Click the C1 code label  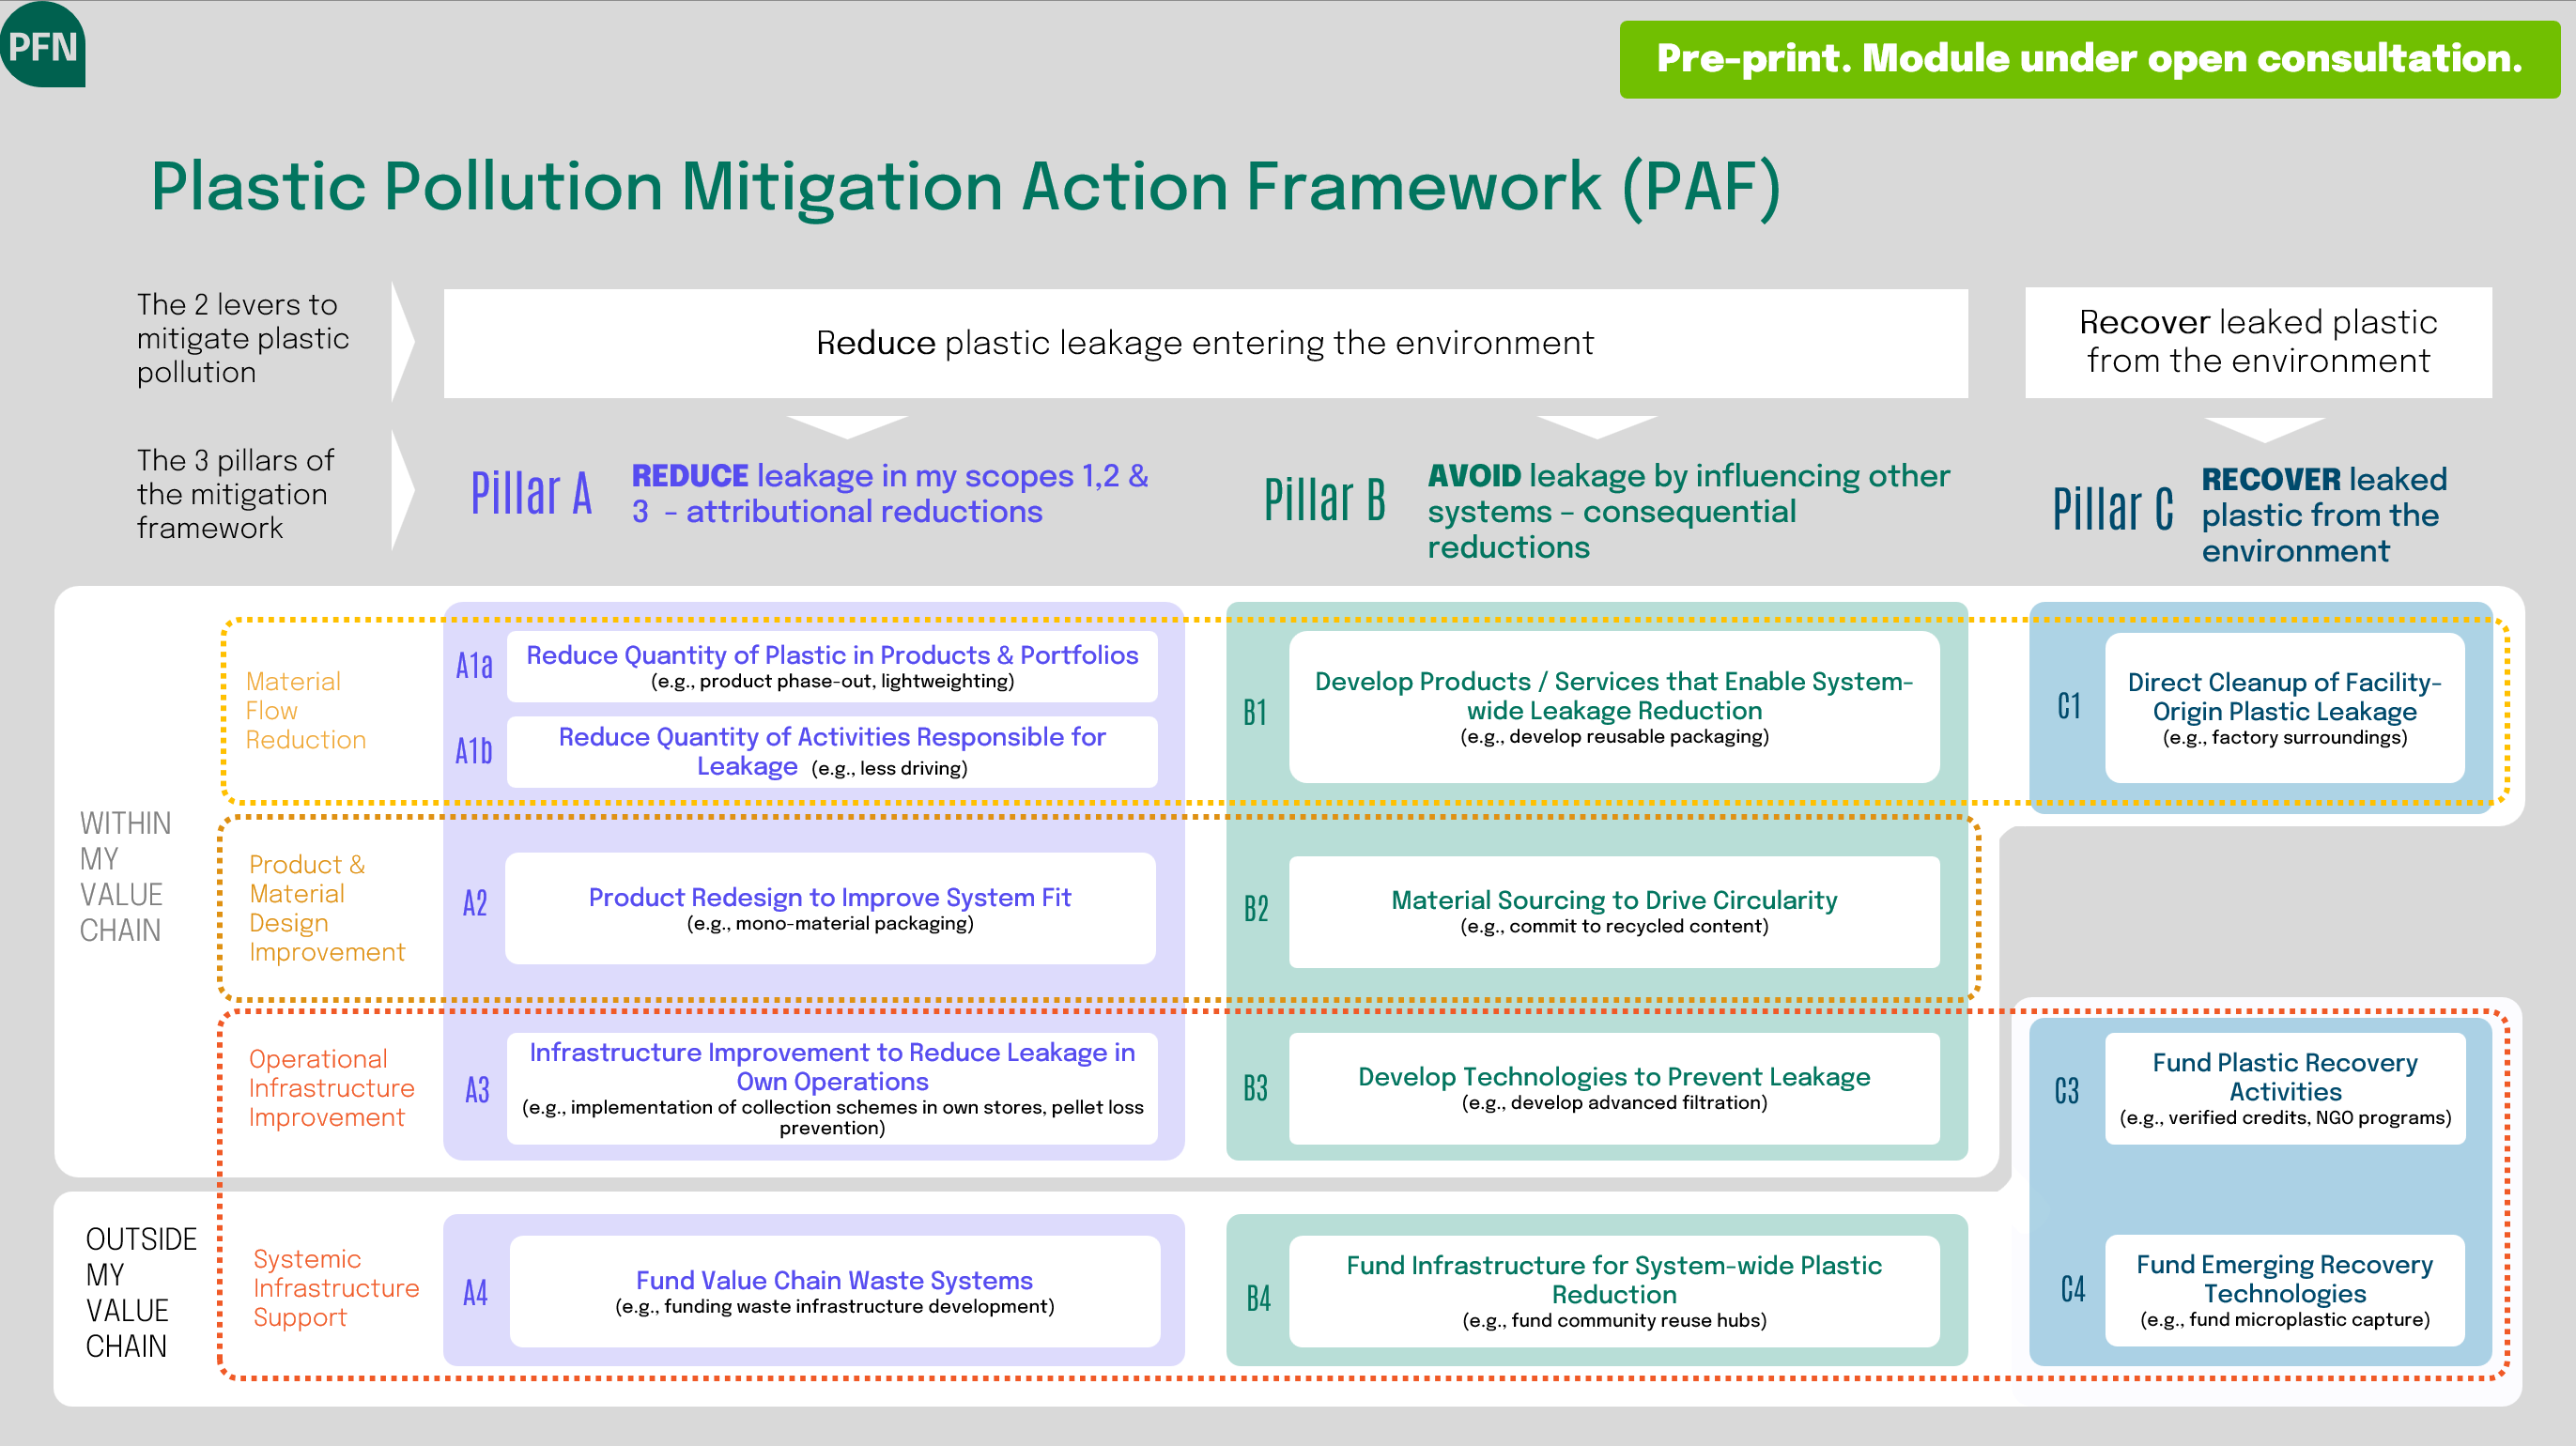[x=2069, y=706]
